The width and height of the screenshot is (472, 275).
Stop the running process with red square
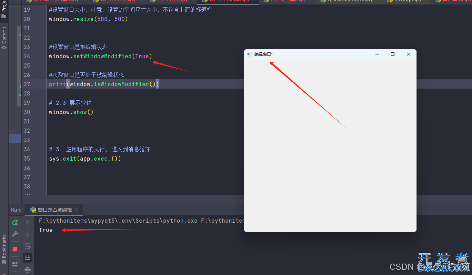15,249
